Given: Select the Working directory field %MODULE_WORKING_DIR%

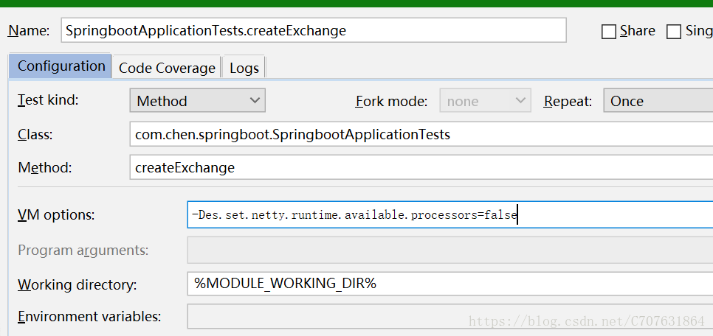Looking at the screenshot, I should (x=450, y=284).
